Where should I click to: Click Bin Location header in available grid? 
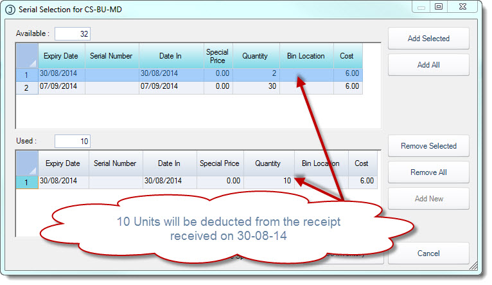(306, 56)
